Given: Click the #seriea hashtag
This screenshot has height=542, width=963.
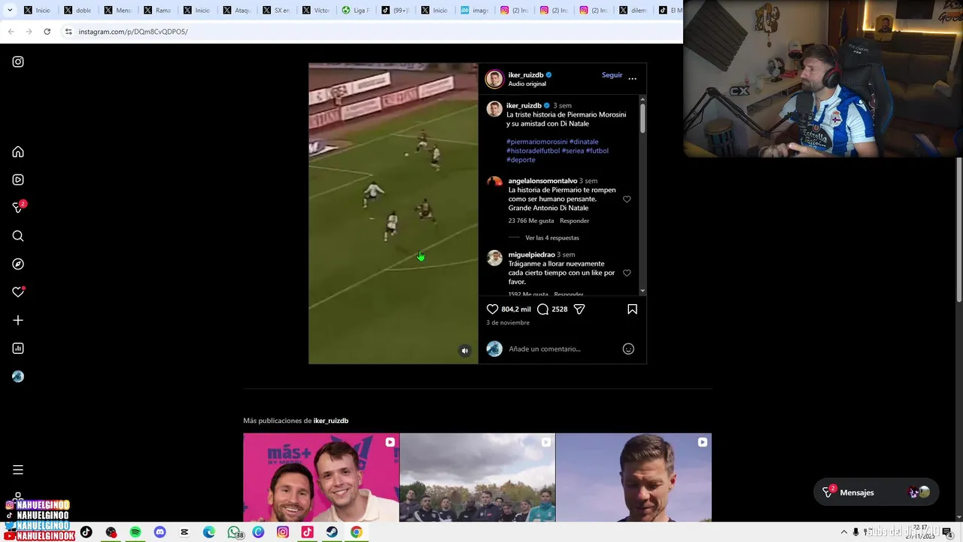Looking at the screenshot, I should (x=573, y=151).
